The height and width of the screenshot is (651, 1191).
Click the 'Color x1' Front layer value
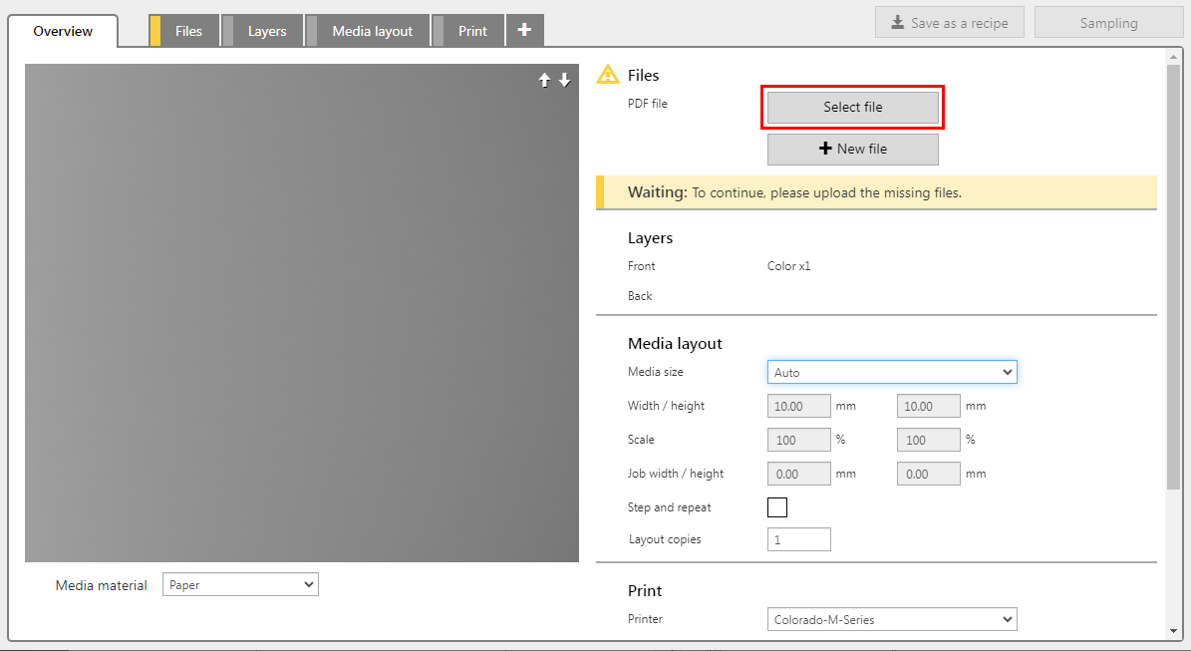tap(788, 266)
